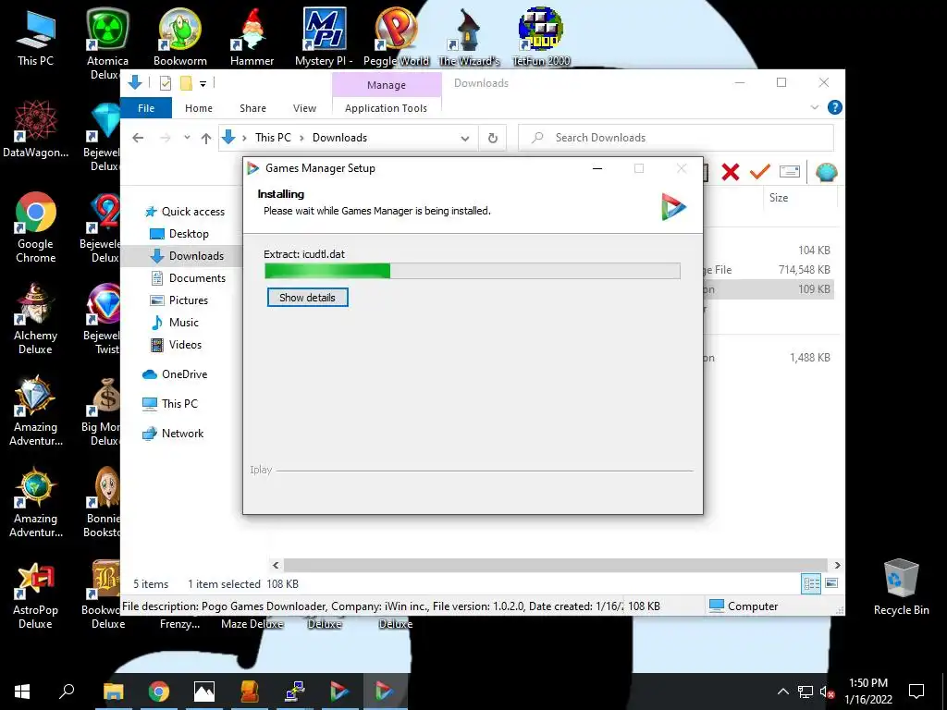Click the horizontal scrollbar right arrow
This screenshot has width=947, height=710.
(x=837, y=565)
